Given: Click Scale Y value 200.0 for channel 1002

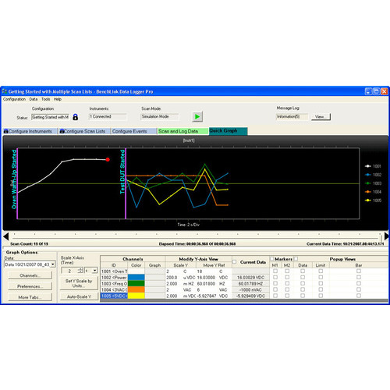Looking at the screenshot, I should [x=172, y=278].
